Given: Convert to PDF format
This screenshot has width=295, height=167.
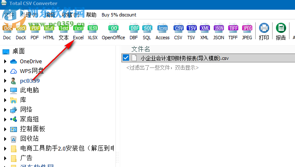Looking at the screenshot, I should [35, 32].
